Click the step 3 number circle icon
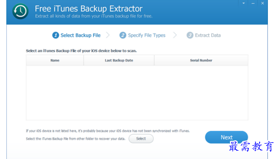277x159 pixels. [190, 35]
